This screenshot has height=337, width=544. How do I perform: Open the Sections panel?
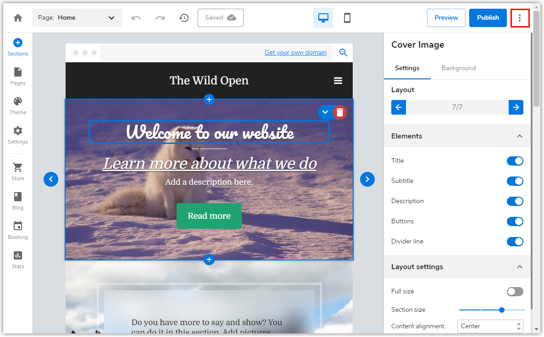click(18, 47)
